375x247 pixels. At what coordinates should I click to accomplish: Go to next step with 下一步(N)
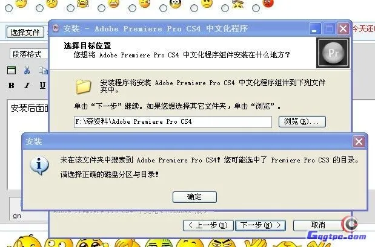[x=261, y=225]
